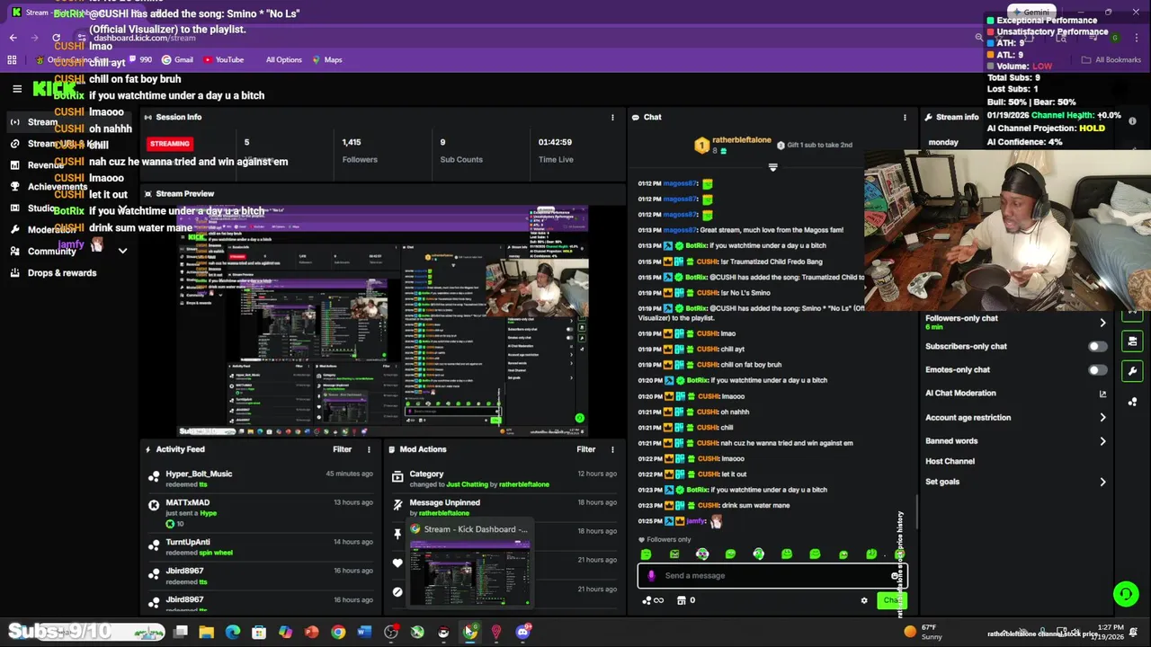Screen dimensions: 1151x647
Task: Open File Explorer from taskbar
Action: (x=207, y=633)
